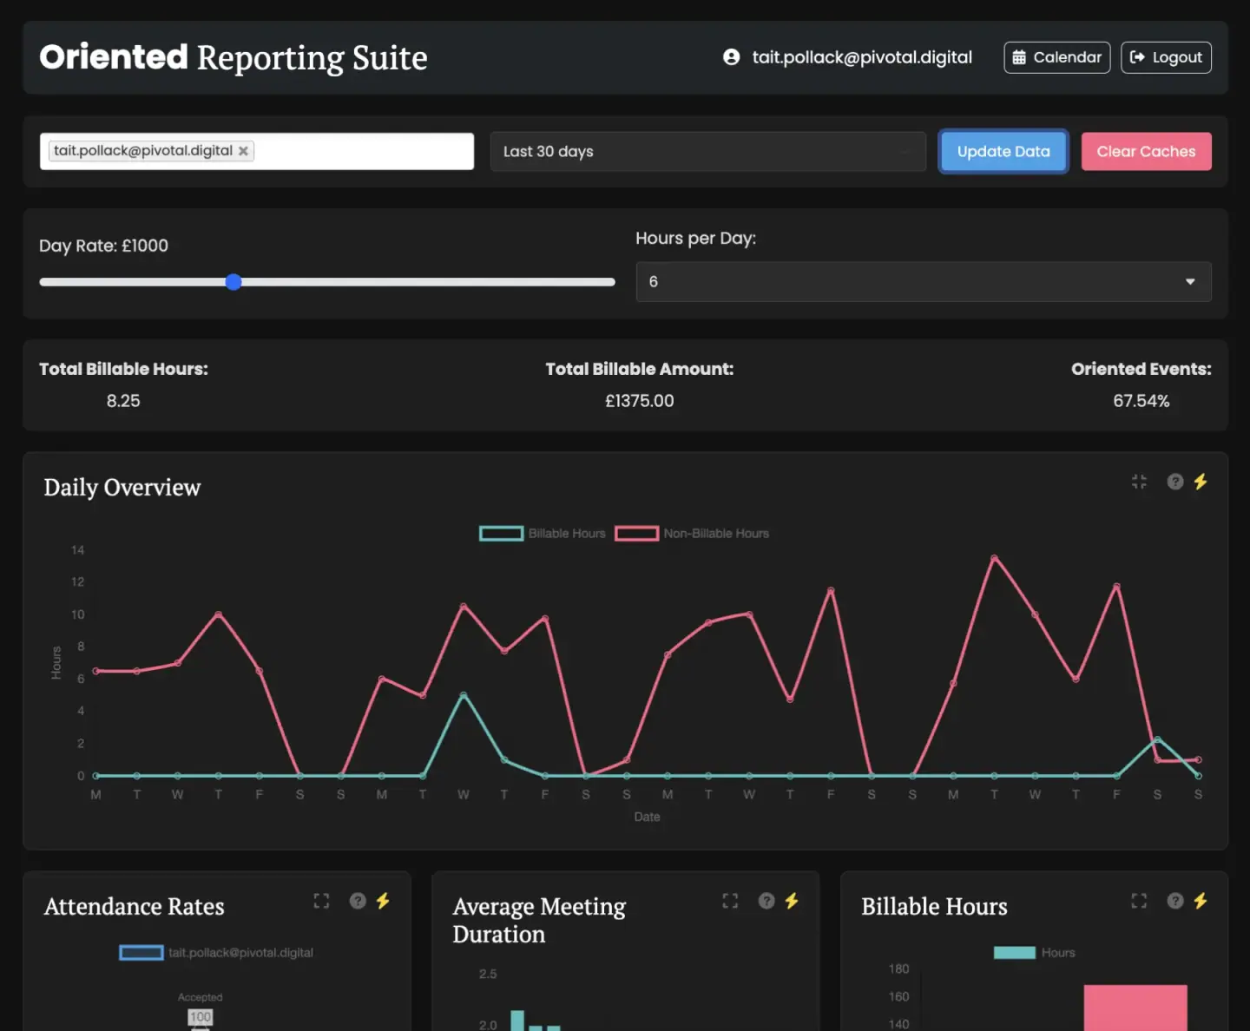
Task: Click the Total Billable Hours value 8.25
Action: (123, 401)
